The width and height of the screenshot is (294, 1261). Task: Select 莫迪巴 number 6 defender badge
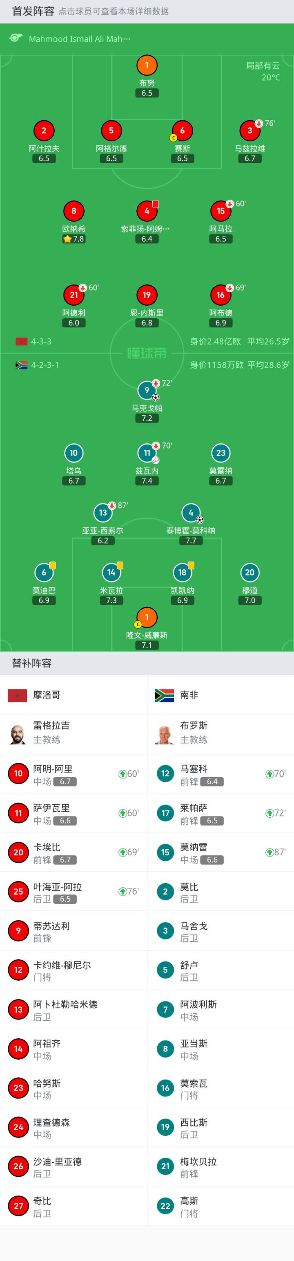44,572
